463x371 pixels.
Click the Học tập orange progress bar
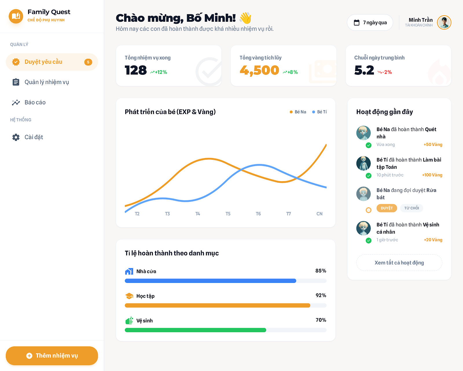point(217,305)
